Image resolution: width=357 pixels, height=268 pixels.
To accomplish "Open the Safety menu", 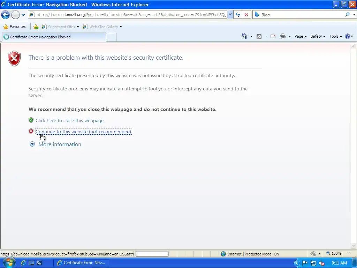I will point(318,36).
